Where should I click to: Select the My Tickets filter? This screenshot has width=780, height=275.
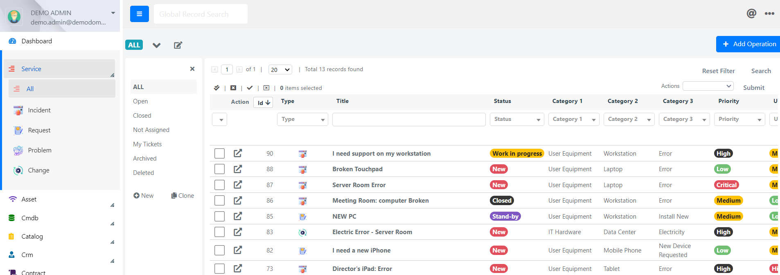(x=147, y=144)
